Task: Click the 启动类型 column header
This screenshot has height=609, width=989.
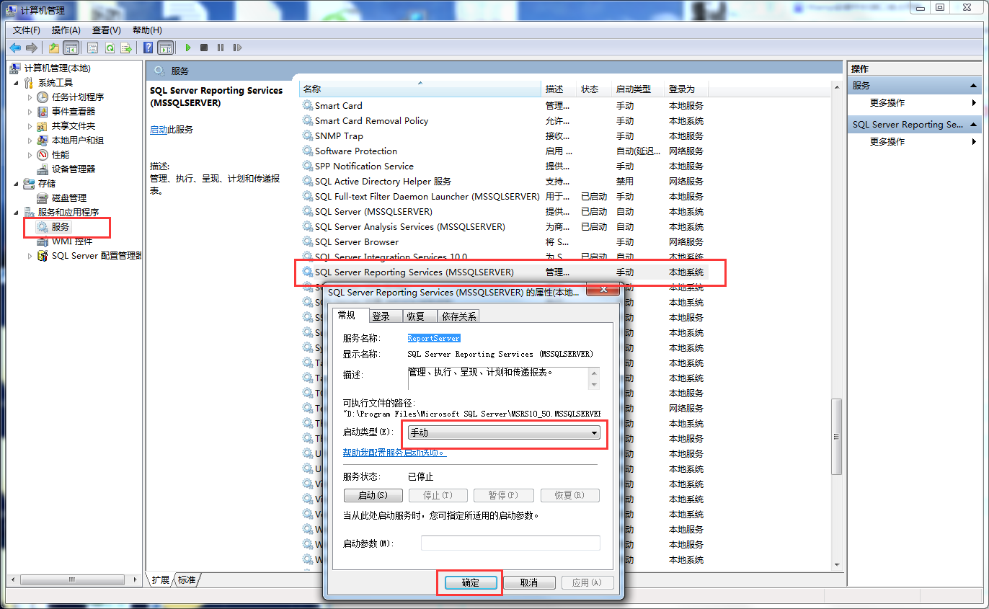Action: (639, 89)
